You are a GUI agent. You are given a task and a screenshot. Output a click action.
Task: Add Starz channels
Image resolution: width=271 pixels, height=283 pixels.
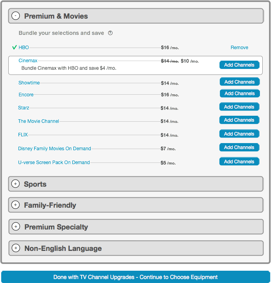tap(239, 107)
